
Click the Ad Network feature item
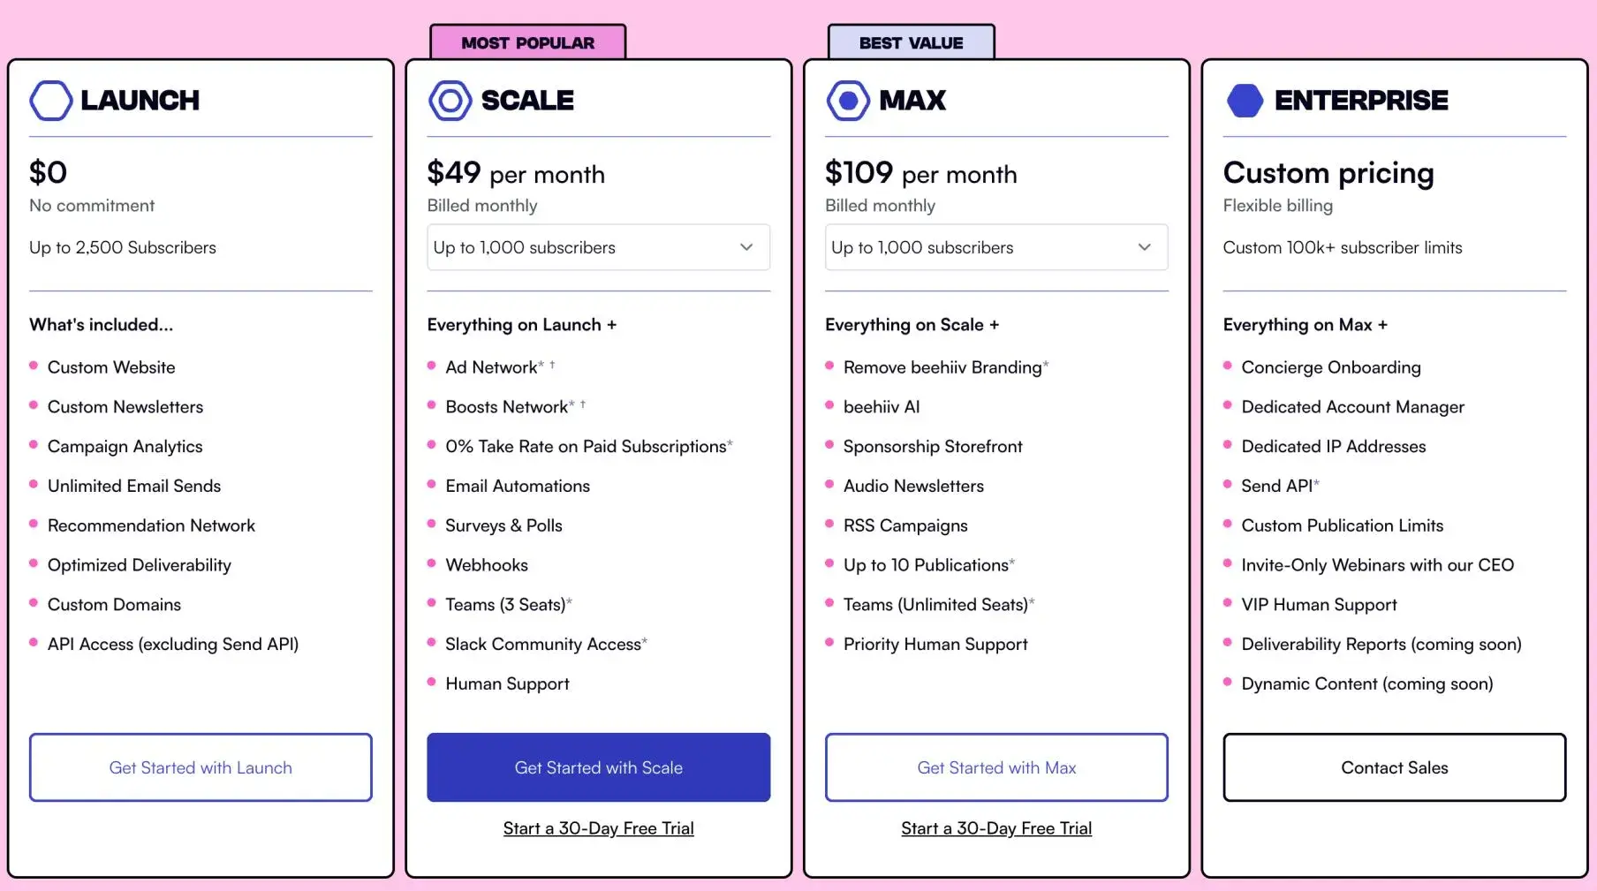(x=491, y=367)
